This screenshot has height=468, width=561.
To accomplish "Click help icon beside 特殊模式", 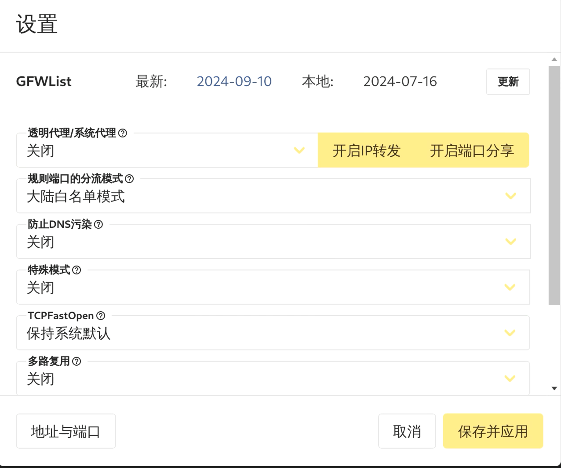I will click(x=76, y=270).
